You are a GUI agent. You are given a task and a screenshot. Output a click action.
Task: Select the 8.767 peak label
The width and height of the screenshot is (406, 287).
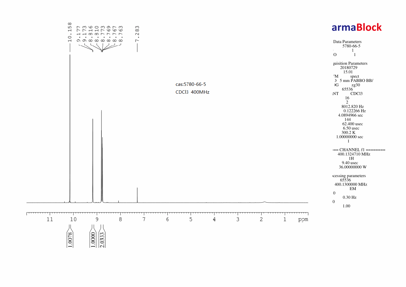click(114, 34)
